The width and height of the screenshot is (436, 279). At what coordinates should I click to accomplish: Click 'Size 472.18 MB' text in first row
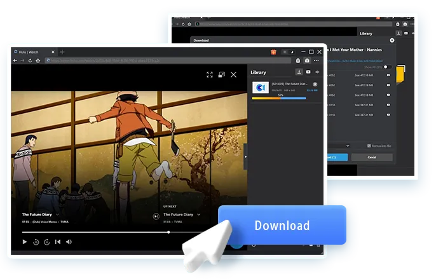click(364, 75)
